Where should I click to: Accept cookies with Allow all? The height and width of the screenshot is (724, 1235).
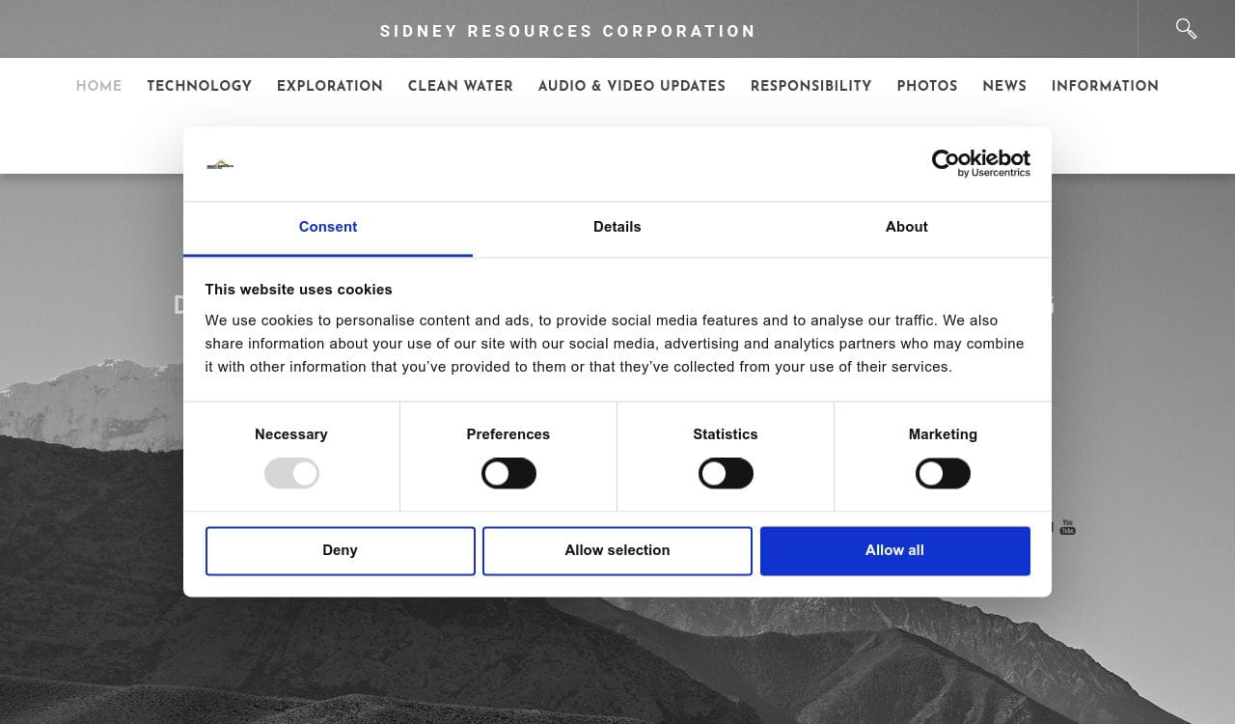pyautogui.click(x=894, y=550)
